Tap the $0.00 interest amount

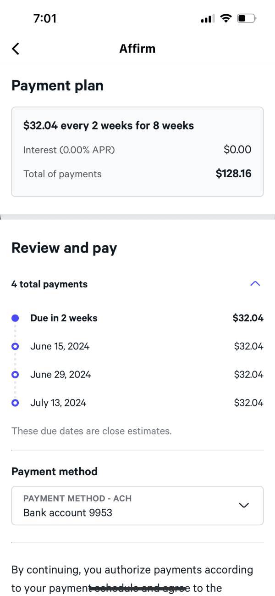[237, 150]
